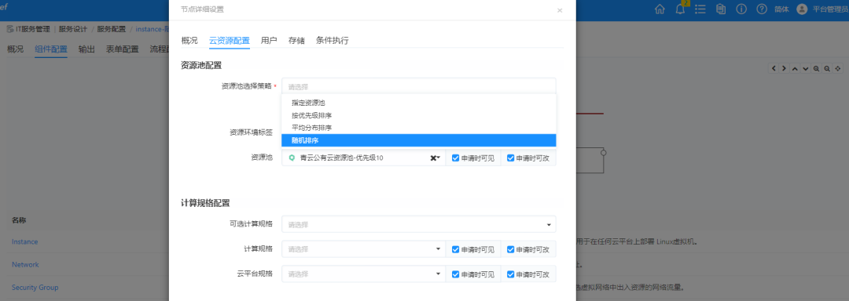Open the Network component link
849x301 pixels.
25,265
